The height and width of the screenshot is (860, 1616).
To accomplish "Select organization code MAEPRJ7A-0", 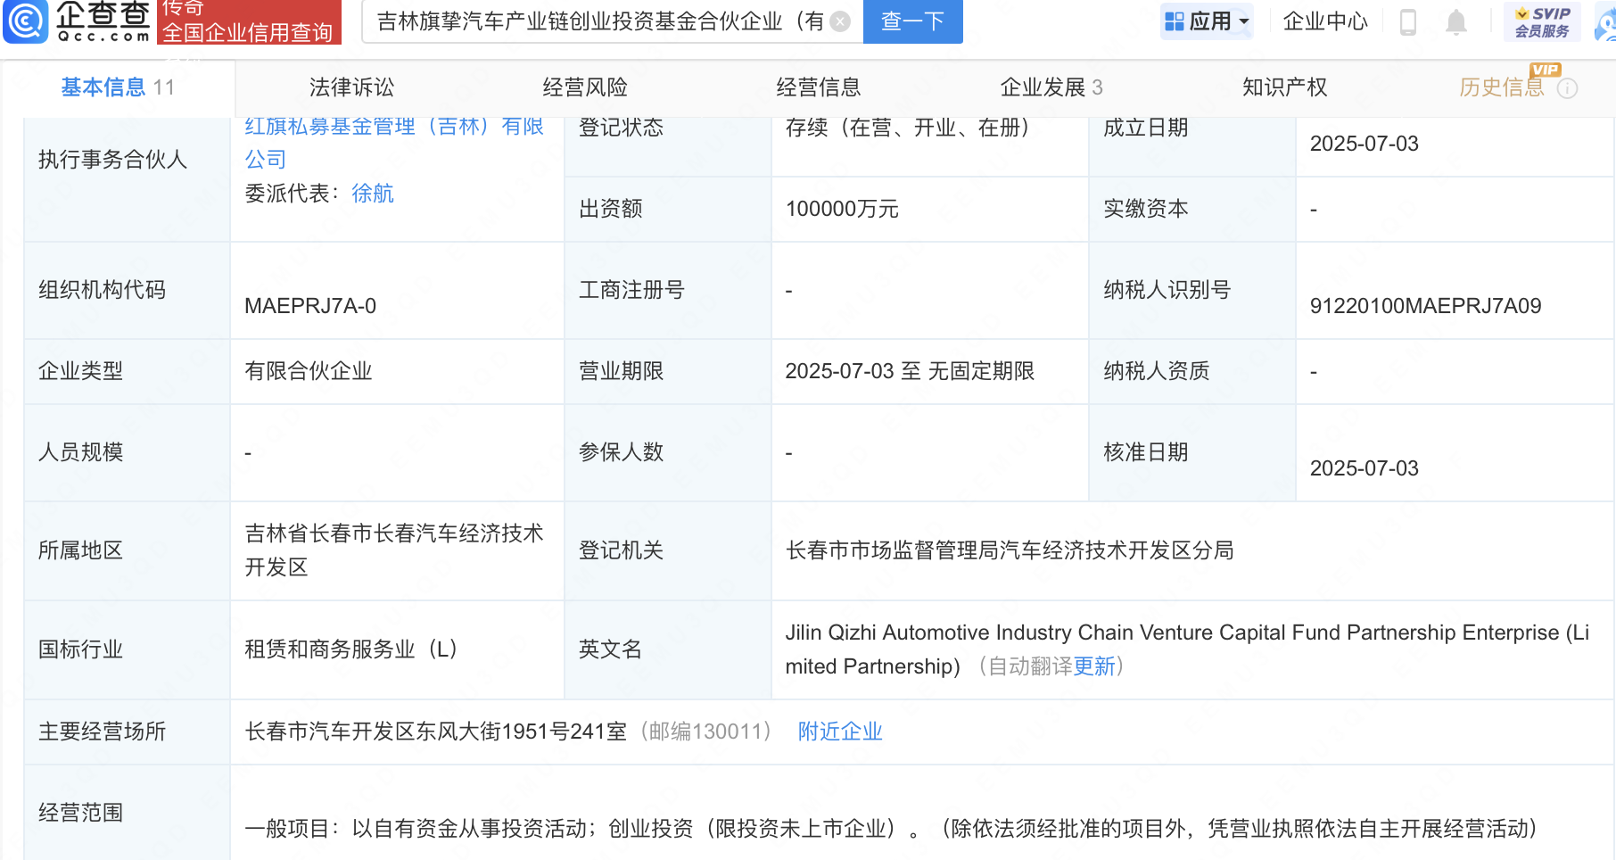I will pyautogui.click(x=310, y=306).
